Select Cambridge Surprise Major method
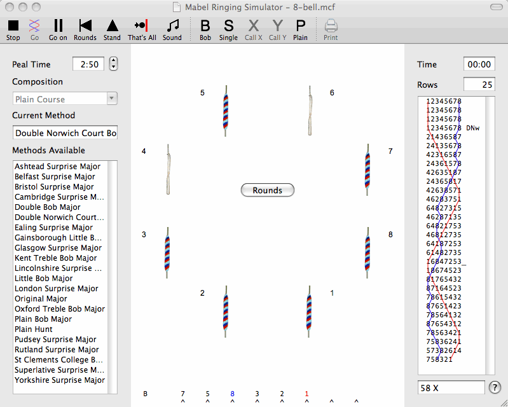 pyautogui.click(x=59, y=197)
